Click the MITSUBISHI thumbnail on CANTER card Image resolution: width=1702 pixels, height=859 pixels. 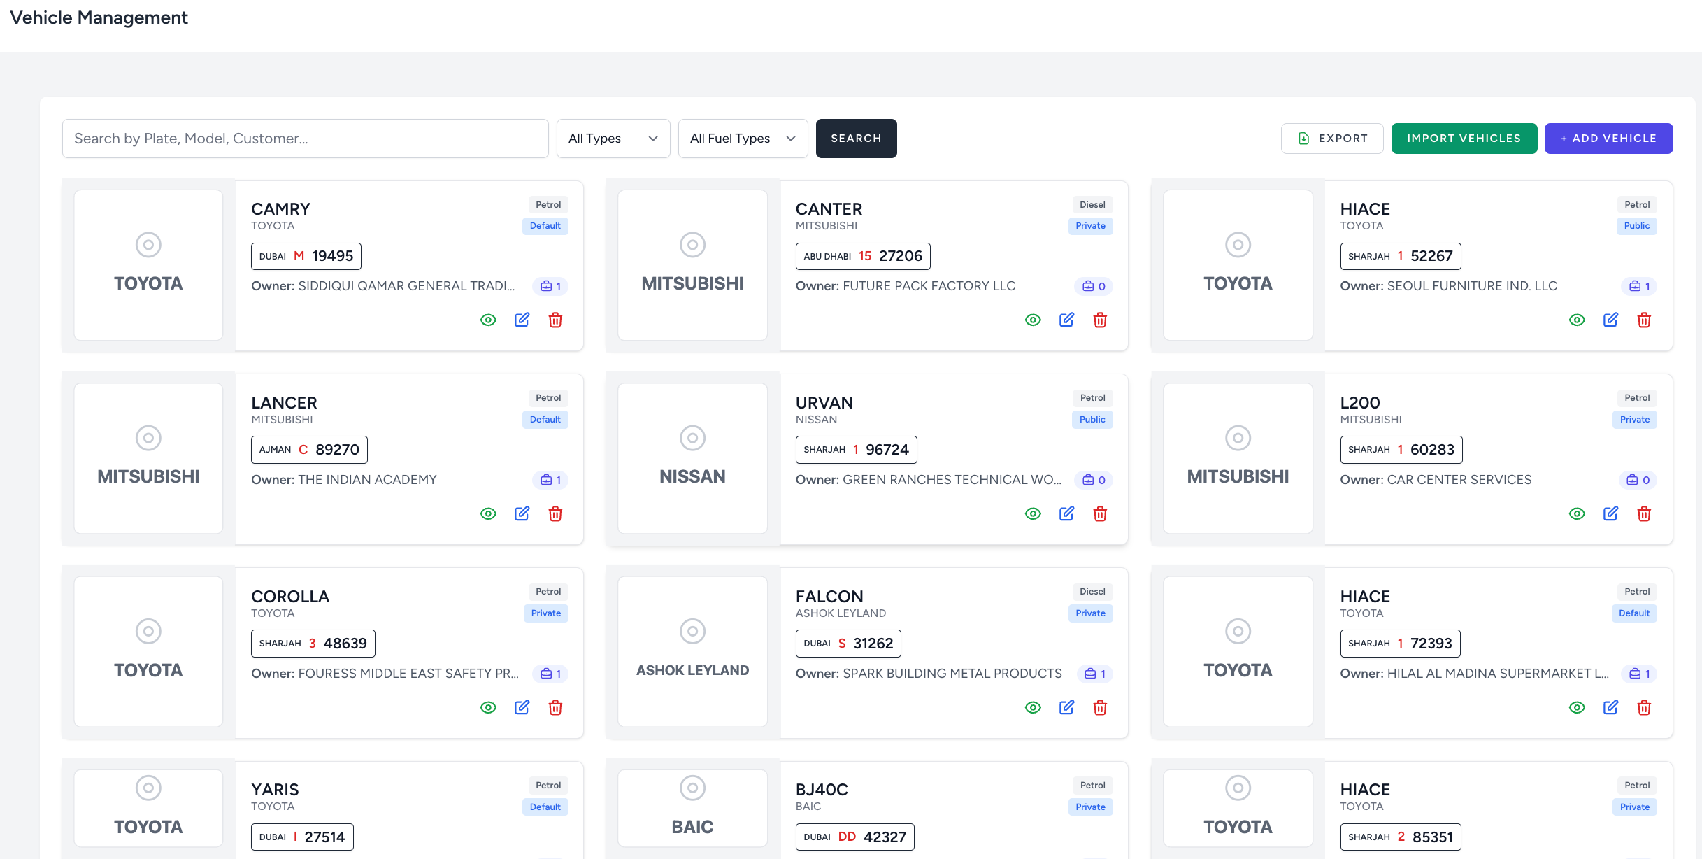tap(692, 265)
